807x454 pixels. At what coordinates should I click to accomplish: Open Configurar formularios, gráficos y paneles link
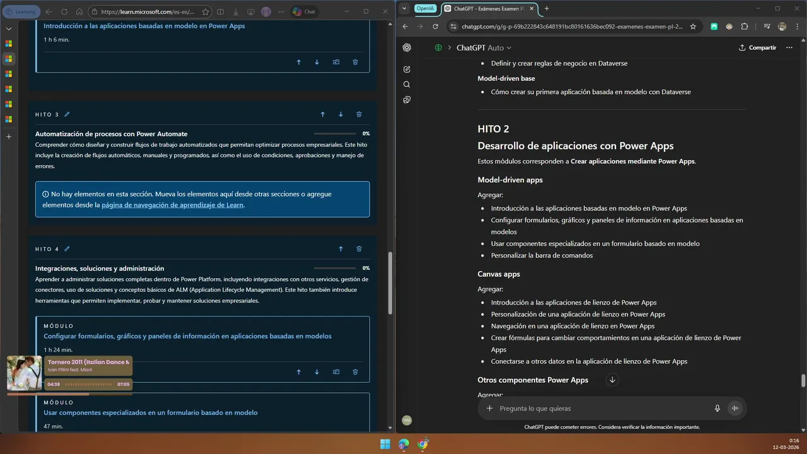pos(187,336)
